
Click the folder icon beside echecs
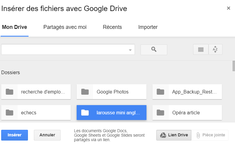10,113
